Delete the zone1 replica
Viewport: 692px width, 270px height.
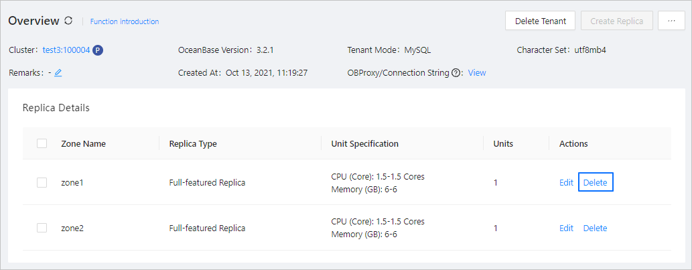(596, 182)
